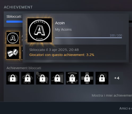
Task: Click the locked halo angel achievement icon
Action: [72, 78]
